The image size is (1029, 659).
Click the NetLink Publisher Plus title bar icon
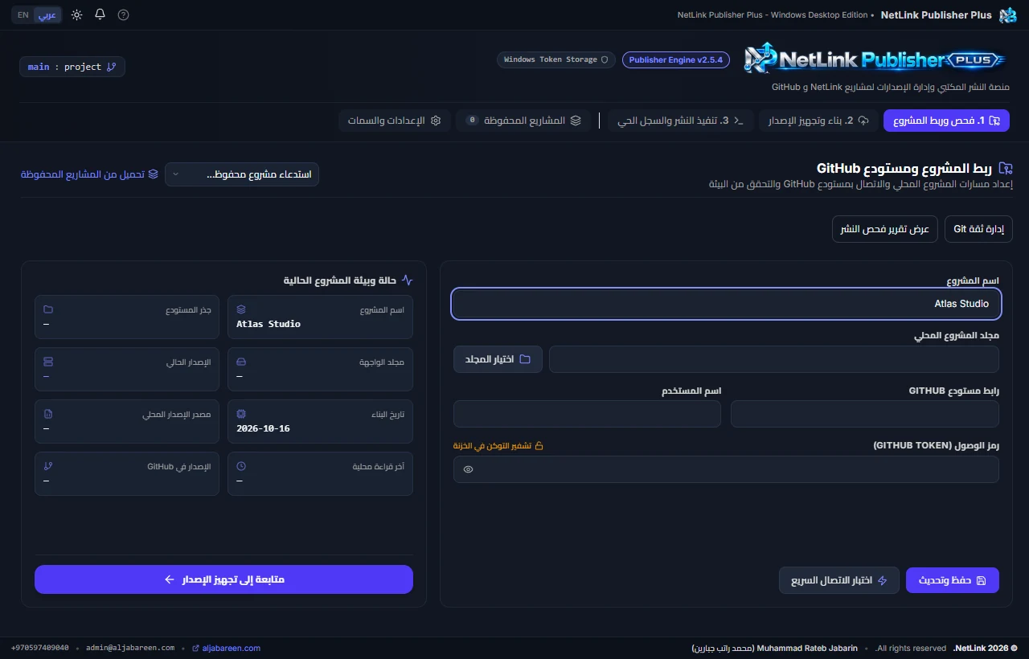point(1007,15)
